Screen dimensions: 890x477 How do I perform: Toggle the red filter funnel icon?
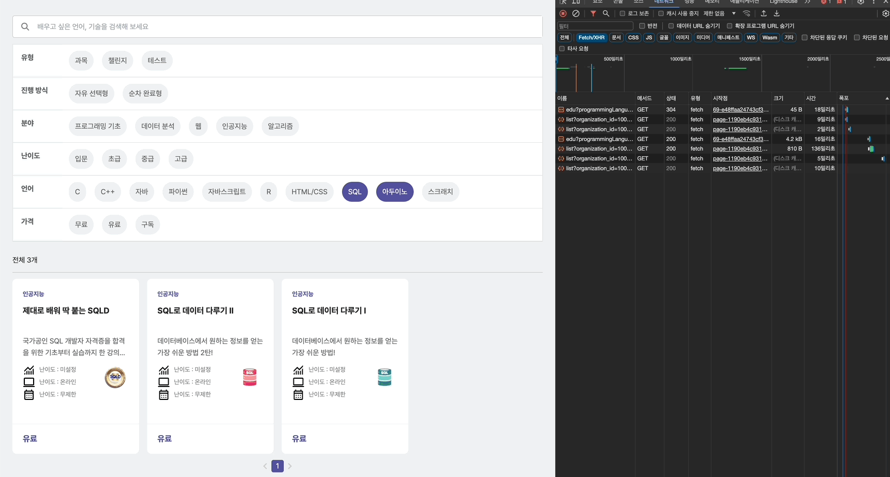[x=593, y=13]
